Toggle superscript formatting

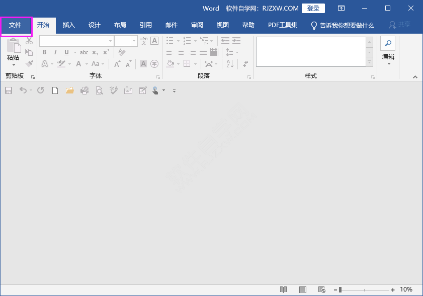[106, 52]
